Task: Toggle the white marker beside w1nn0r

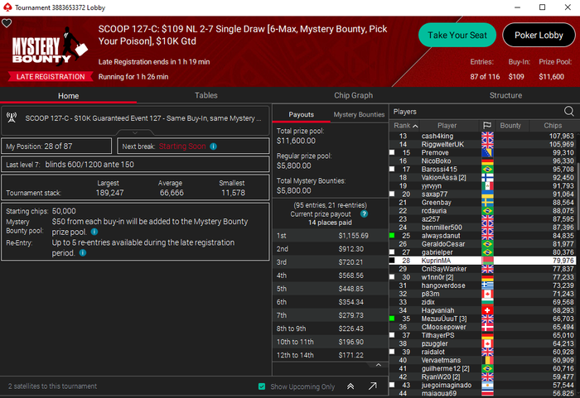Action: (392, 277)
